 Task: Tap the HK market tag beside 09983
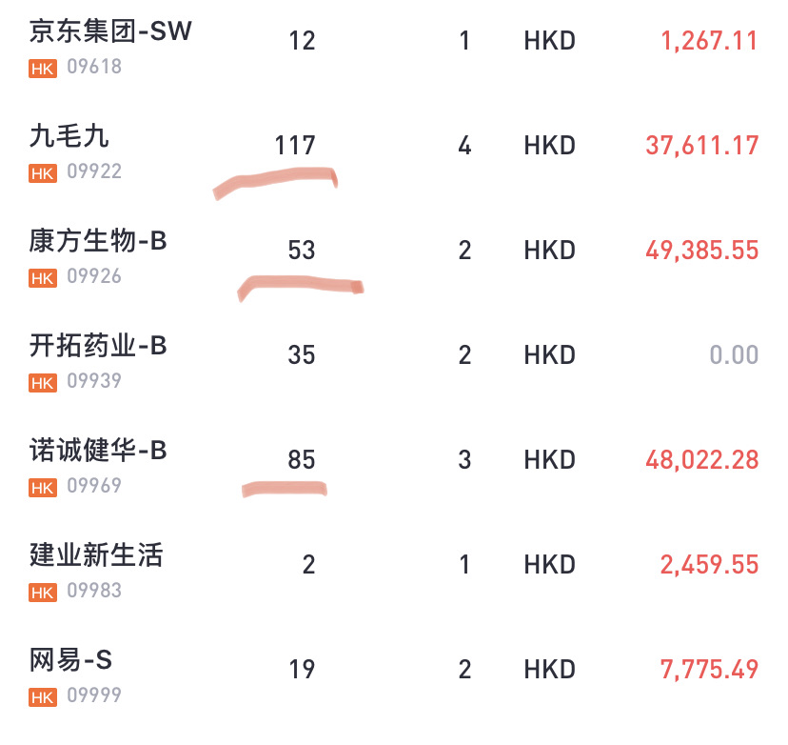tap(43, 593)
